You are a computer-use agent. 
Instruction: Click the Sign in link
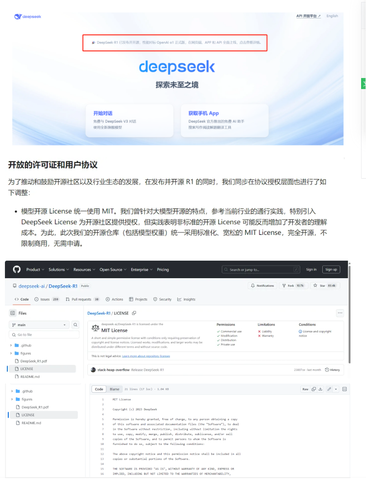pyautogui.click(x=311, y=269)
